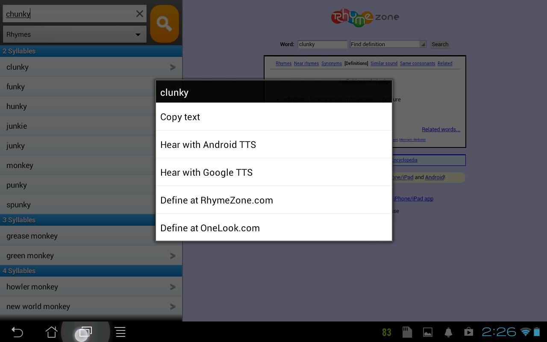Expand the new world monkey row arrow
The height and width of the screenshot is (342, 547).
click(x=173, y=307)
